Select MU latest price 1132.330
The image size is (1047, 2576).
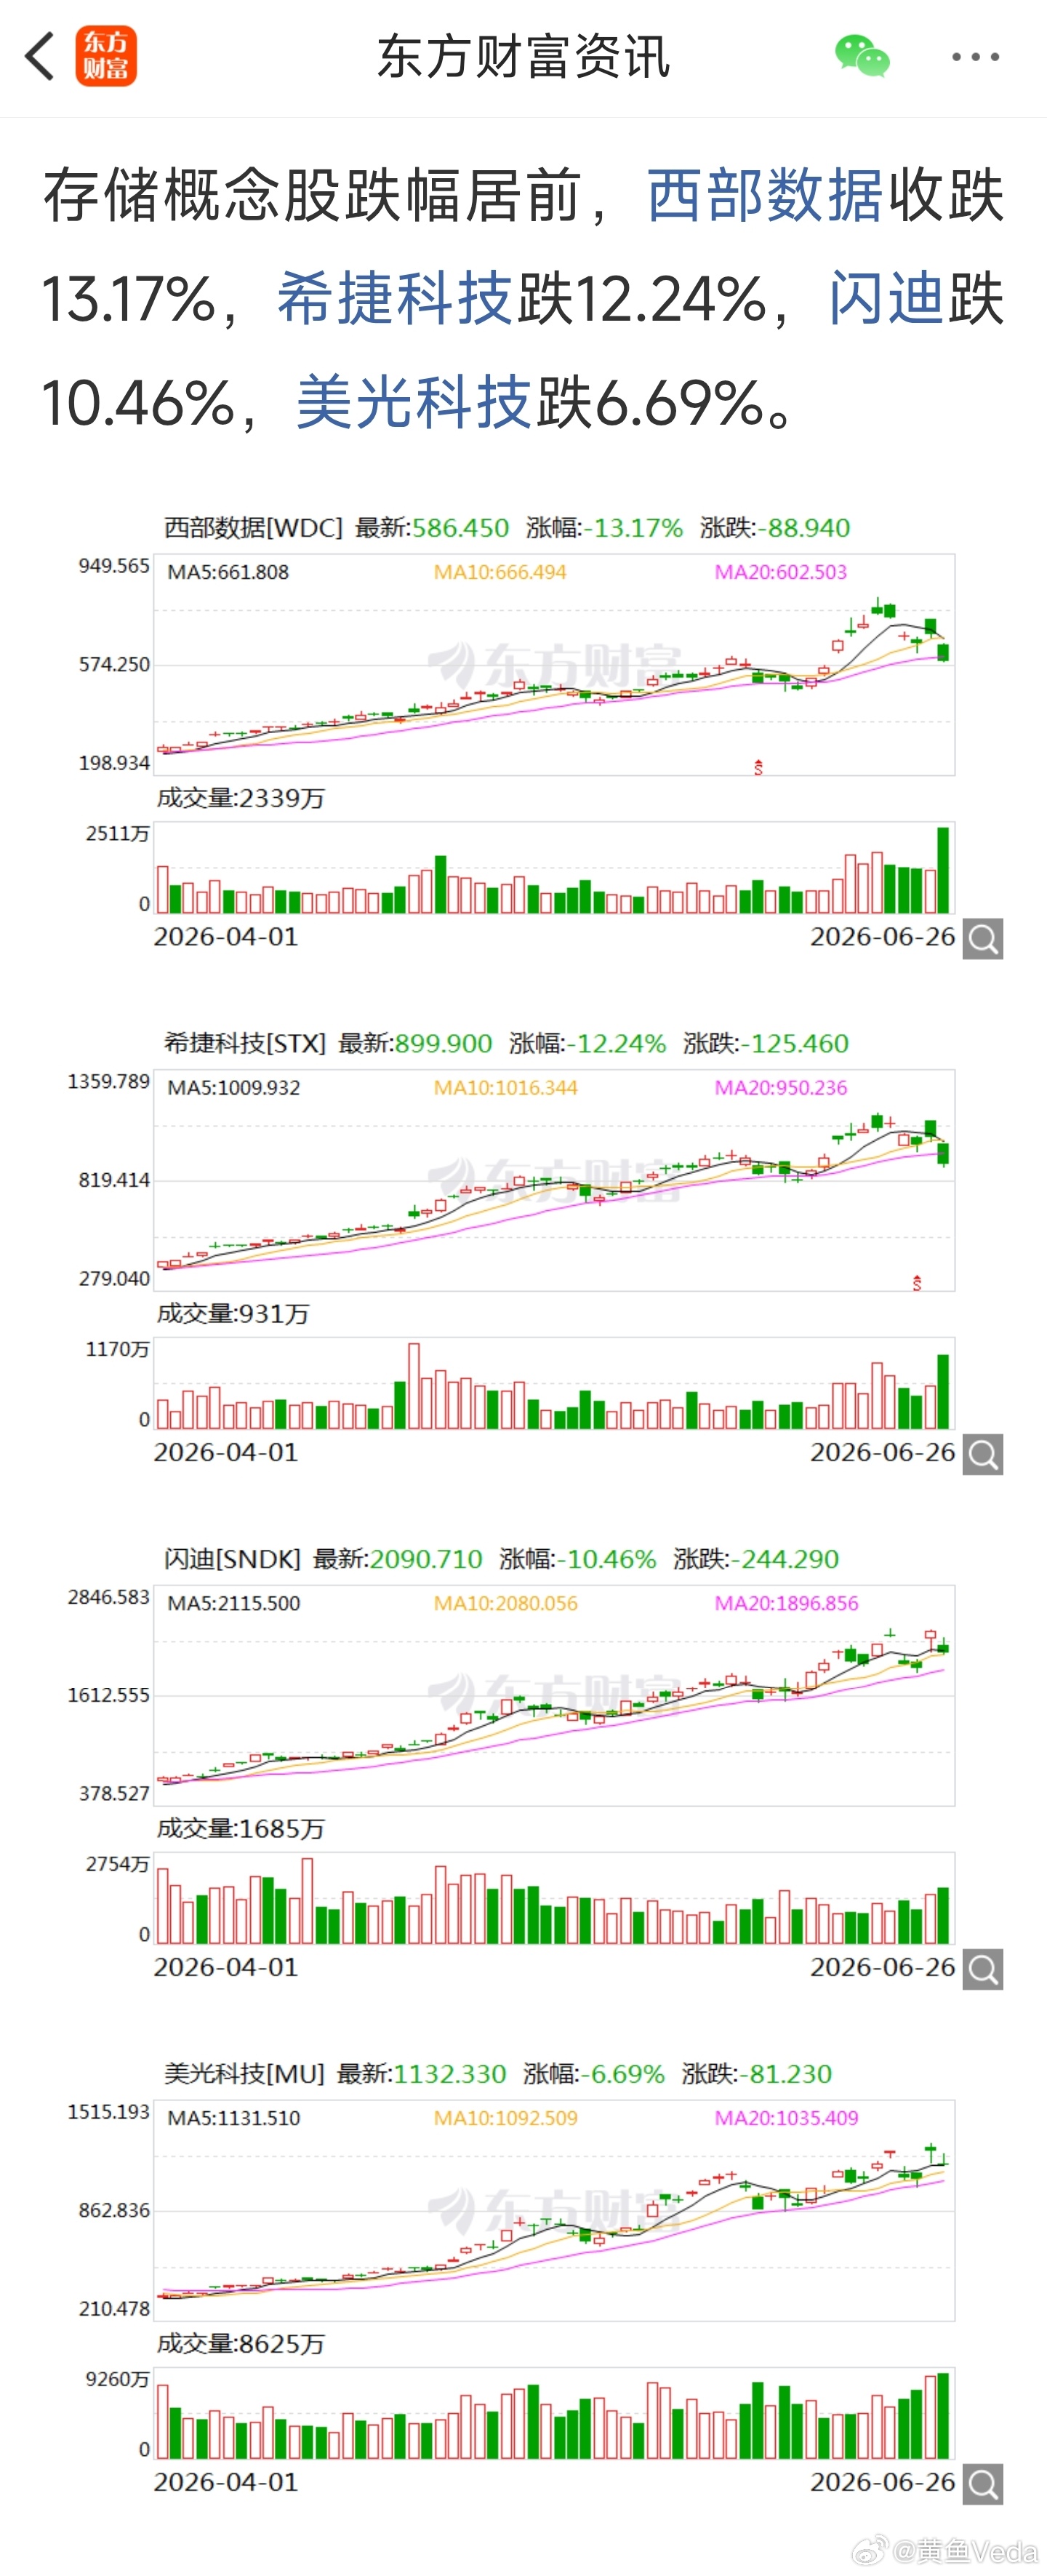coord(450,2074)
